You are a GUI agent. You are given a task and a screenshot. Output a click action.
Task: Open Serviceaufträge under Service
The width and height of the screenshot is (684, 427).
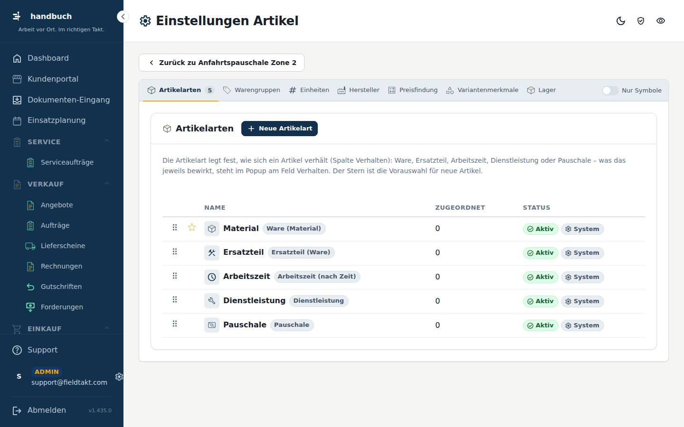(67, 162)
